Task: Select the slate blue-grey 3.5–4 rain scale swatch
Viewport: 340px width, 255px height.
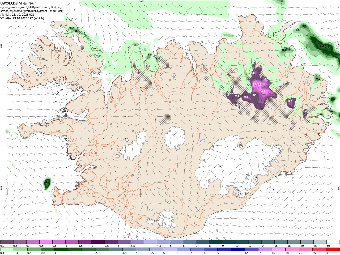Action: (129, 249)
